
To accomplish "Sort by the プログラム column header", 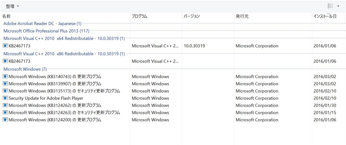I will [140, 16].
